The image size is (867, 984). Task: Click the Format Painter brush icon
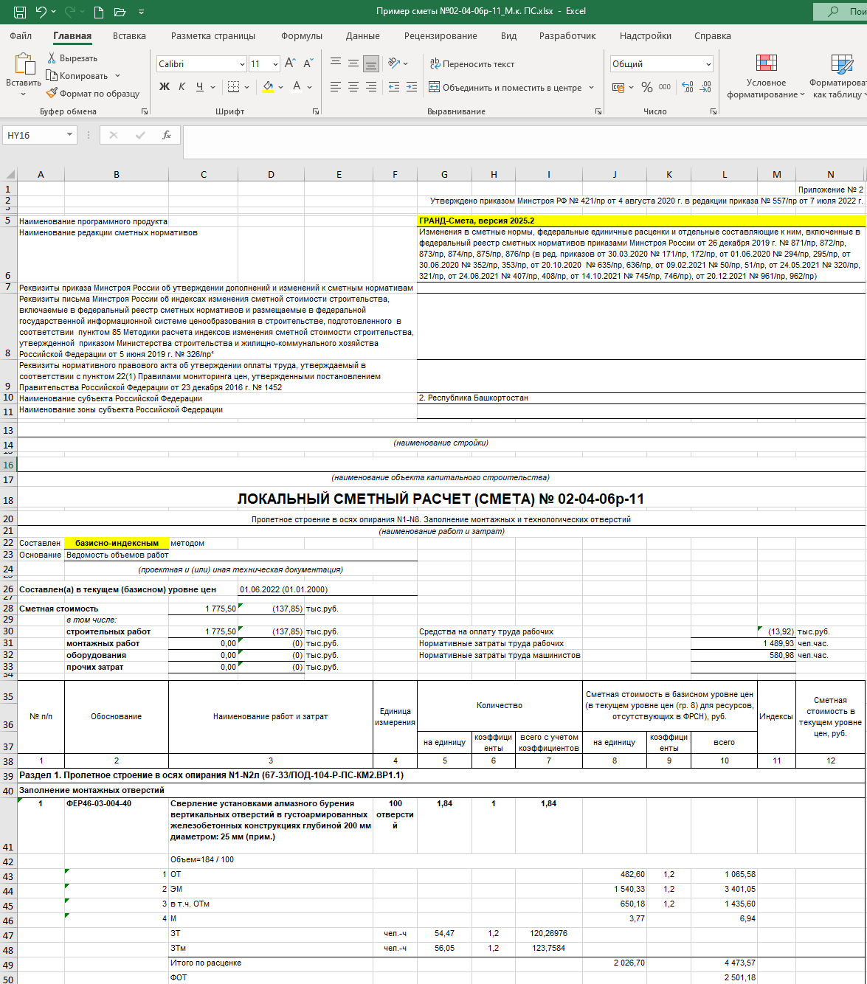tap(52, 94)
